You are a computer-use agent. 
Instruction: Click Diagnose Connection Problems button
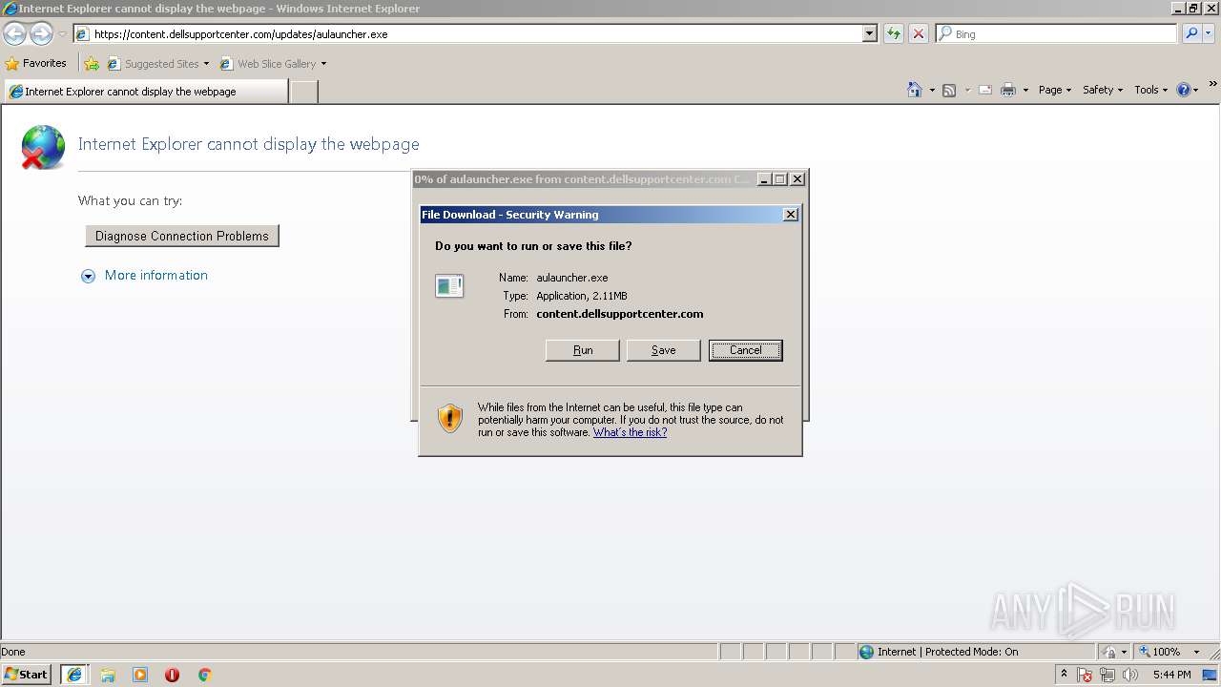182,236
